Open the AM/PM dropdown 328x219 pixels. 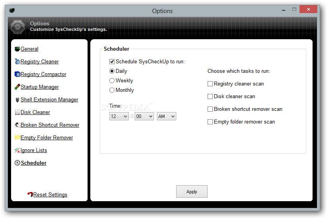[x=166, y=116]
